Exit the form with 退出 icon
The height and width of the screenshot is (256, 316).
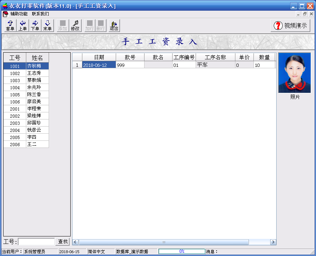click(114, 26)
